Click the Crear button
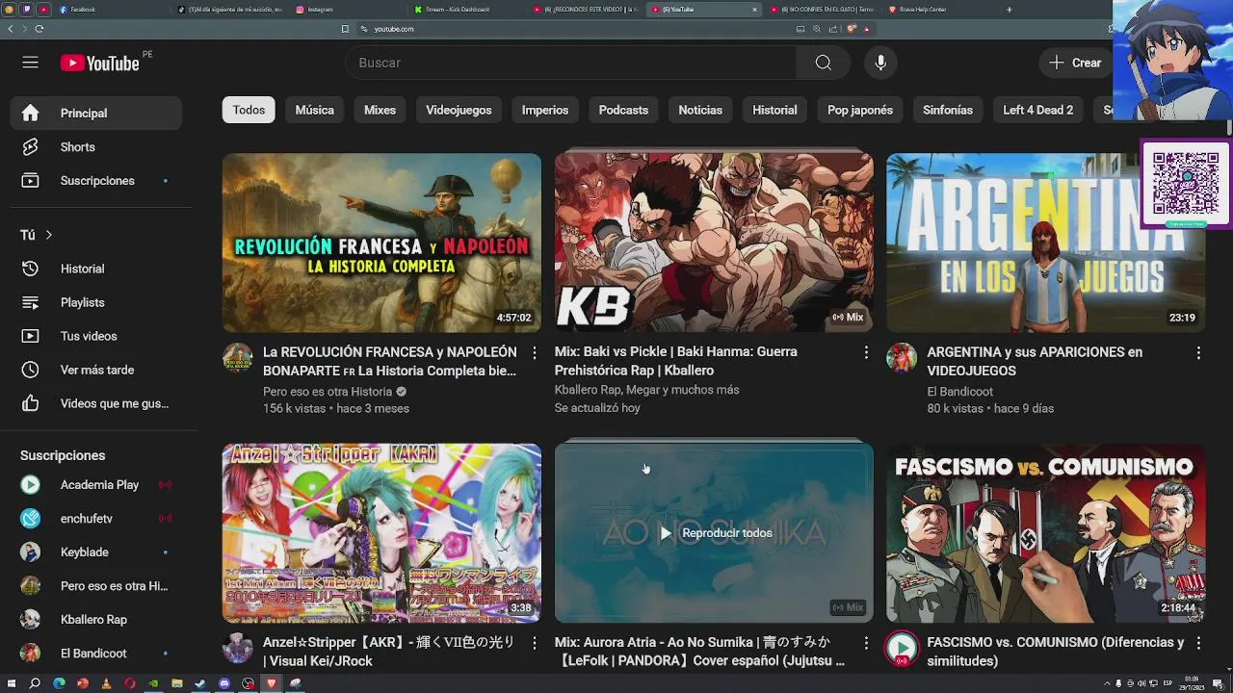This screenshot has height=693, width=1233. pos(1076,63)
